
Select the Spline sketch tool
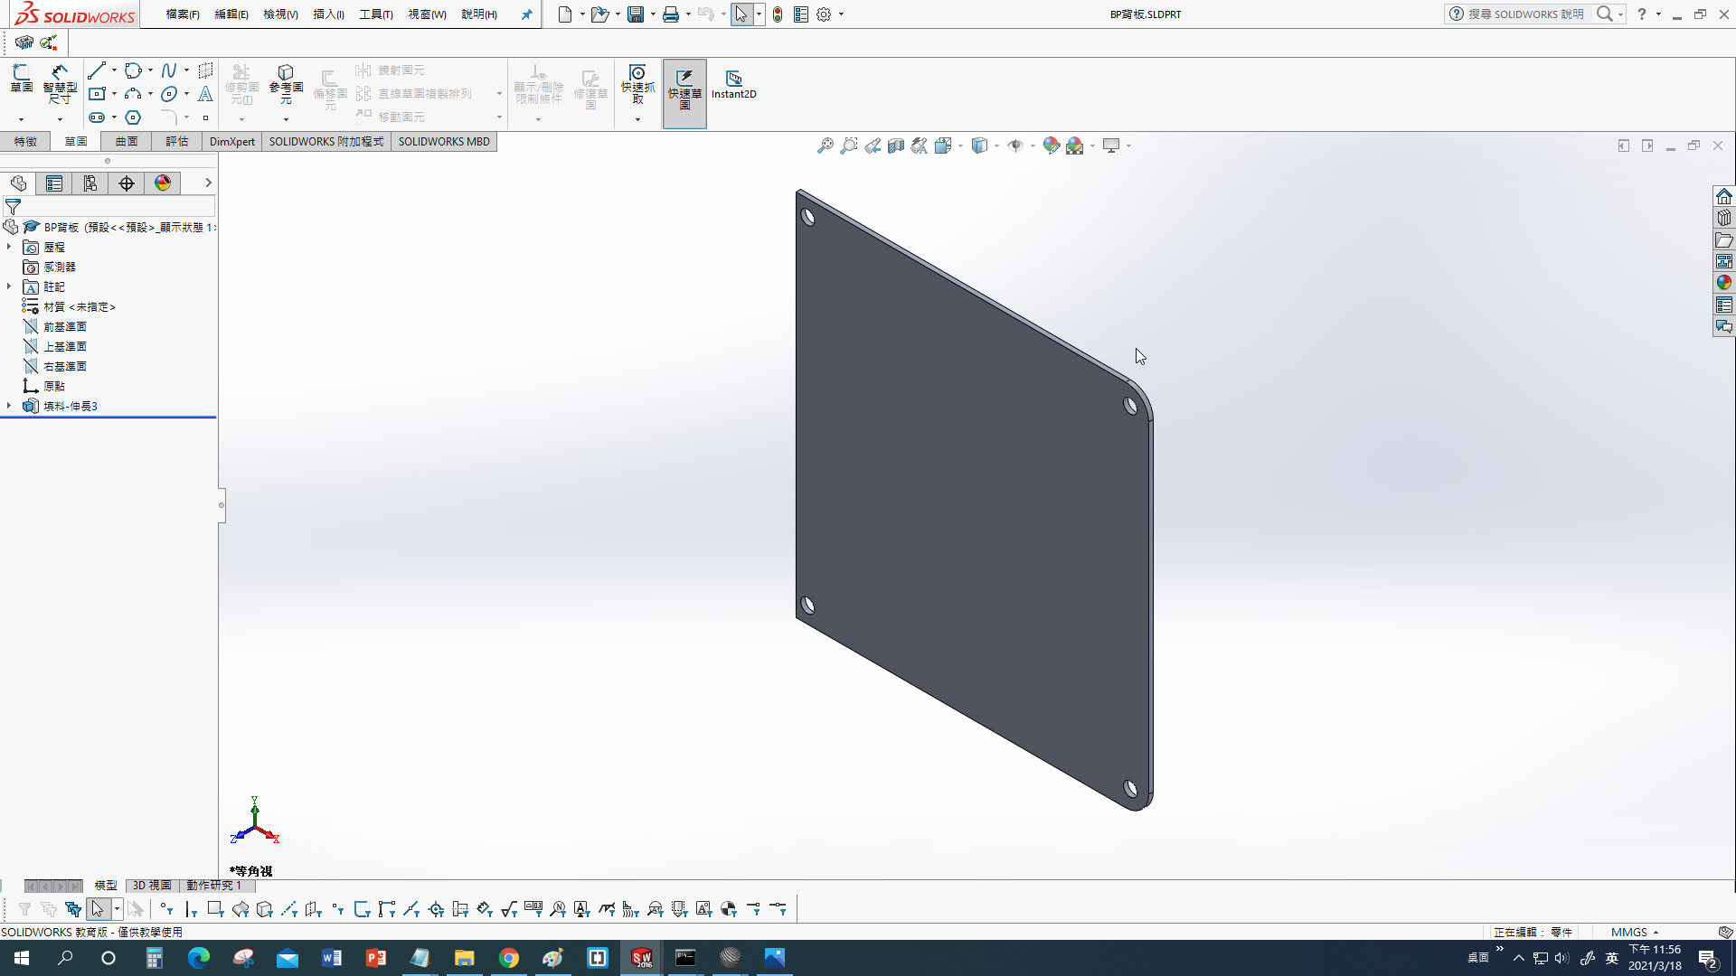point(169,70)
